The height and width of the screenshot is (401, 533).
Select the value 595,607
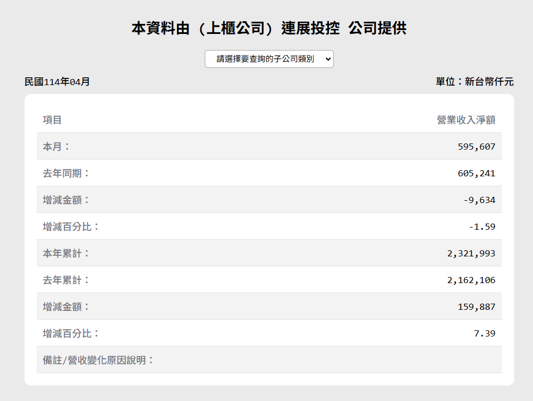(x=476, y=147)
